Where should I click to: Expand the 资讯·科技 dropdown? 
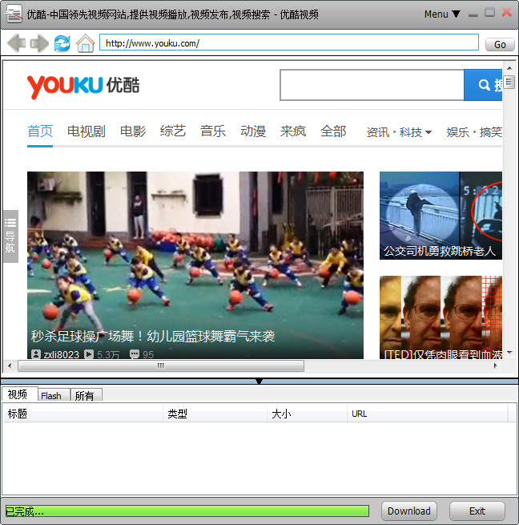399,132
